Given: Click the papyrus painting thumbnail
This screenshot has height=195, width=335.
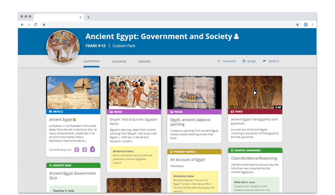Looking at the screenshot, I should point(195,92).
